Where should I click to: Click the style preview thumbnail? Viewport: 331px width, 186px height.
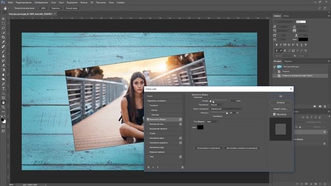click(x=280, y=129)
